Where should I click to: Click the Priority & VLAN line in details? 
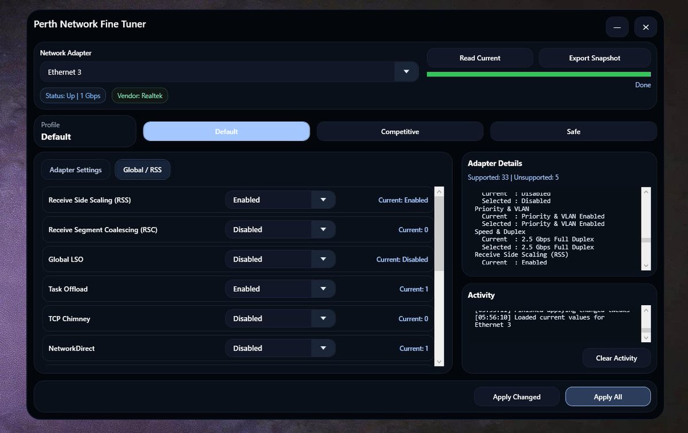pos(501,209)
